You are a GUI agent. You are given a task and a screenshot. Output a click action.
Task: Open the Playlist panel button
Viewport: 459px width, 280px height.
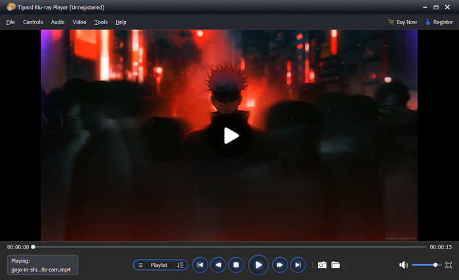click(x=161, y=265)
